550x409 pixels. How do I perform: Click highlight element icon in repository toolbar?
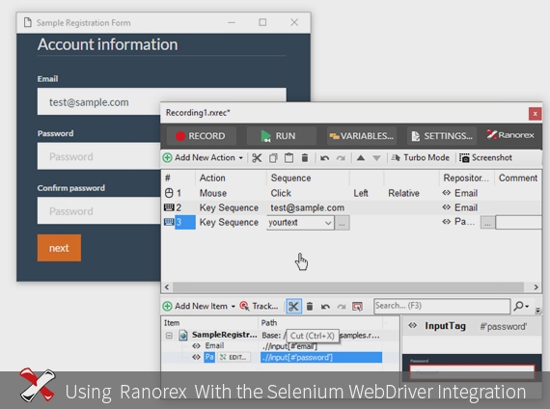click(357, 307)
